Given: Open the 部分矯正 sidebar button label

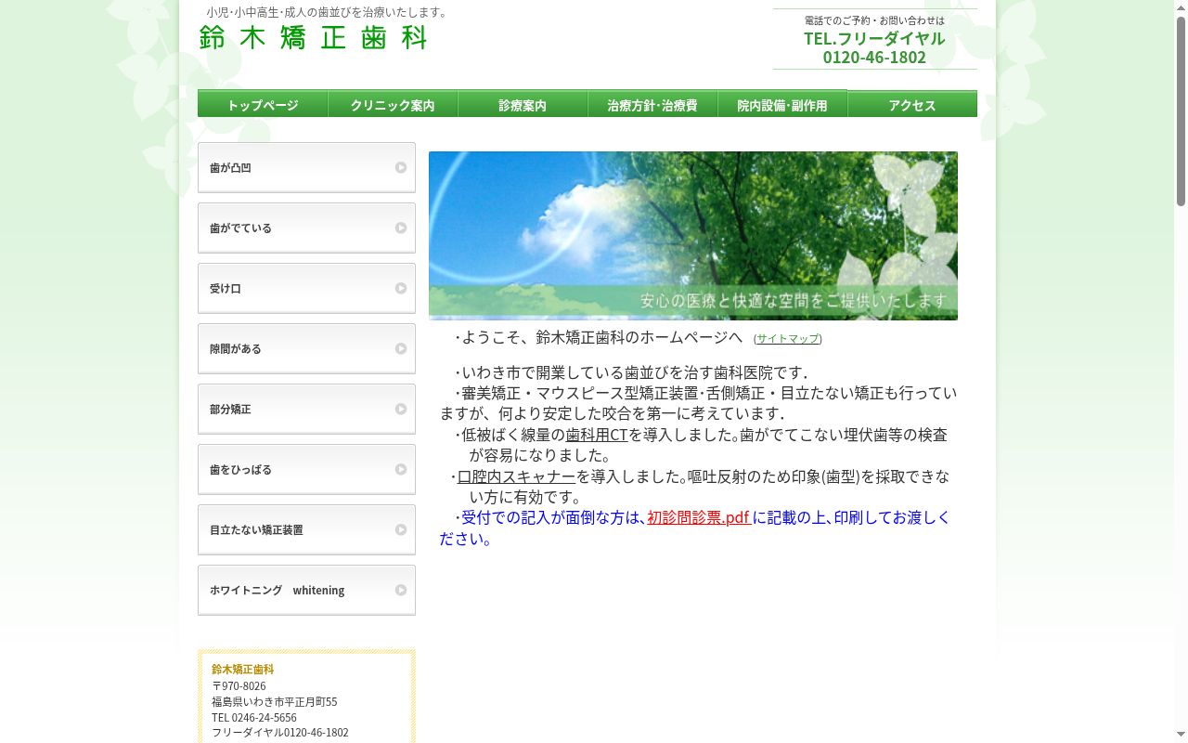Looking at the screenshot, I should (x=230, y=410).
